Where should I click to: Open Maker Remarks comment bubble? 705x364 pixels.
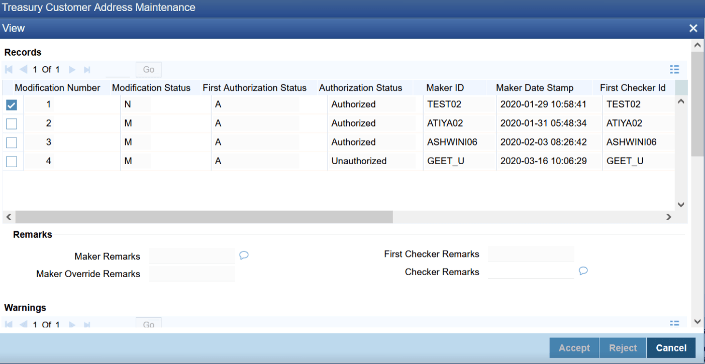(x=244, y=256)
